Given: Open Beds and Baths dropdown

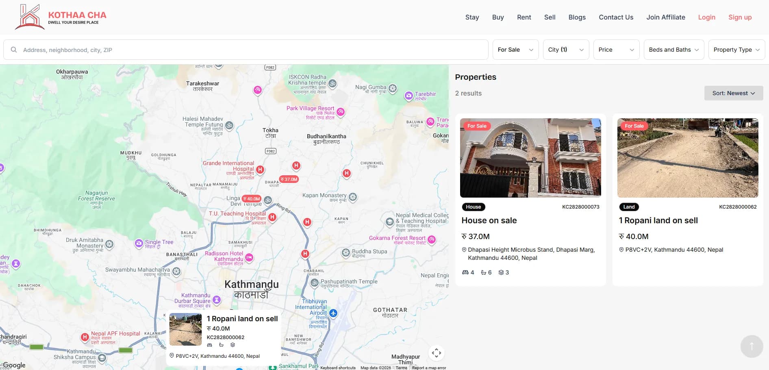Looking at the screenshot, I should click(673, 50).
